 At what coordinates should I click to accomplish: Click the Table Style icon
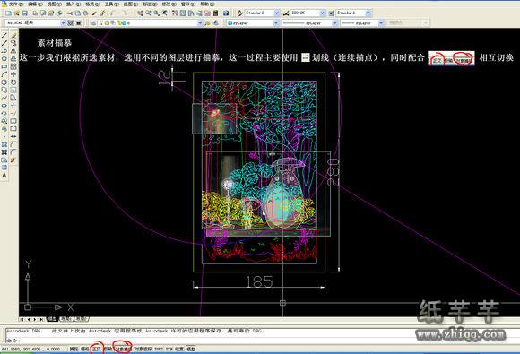[332, 13]
